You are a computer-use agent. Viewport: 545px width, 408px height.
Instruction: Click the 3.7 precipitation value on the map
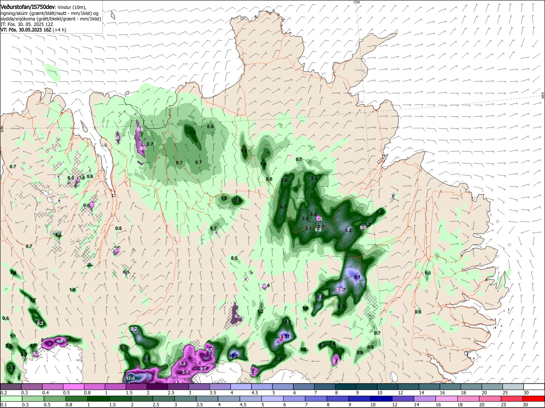(203, 369)
